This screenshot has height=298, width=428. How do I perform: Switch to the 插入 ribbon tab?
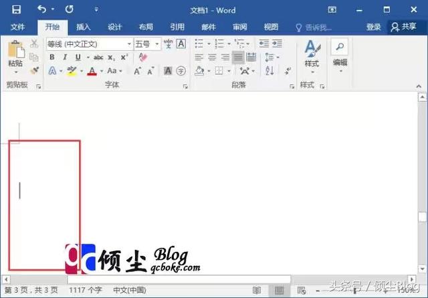(83, 27)
